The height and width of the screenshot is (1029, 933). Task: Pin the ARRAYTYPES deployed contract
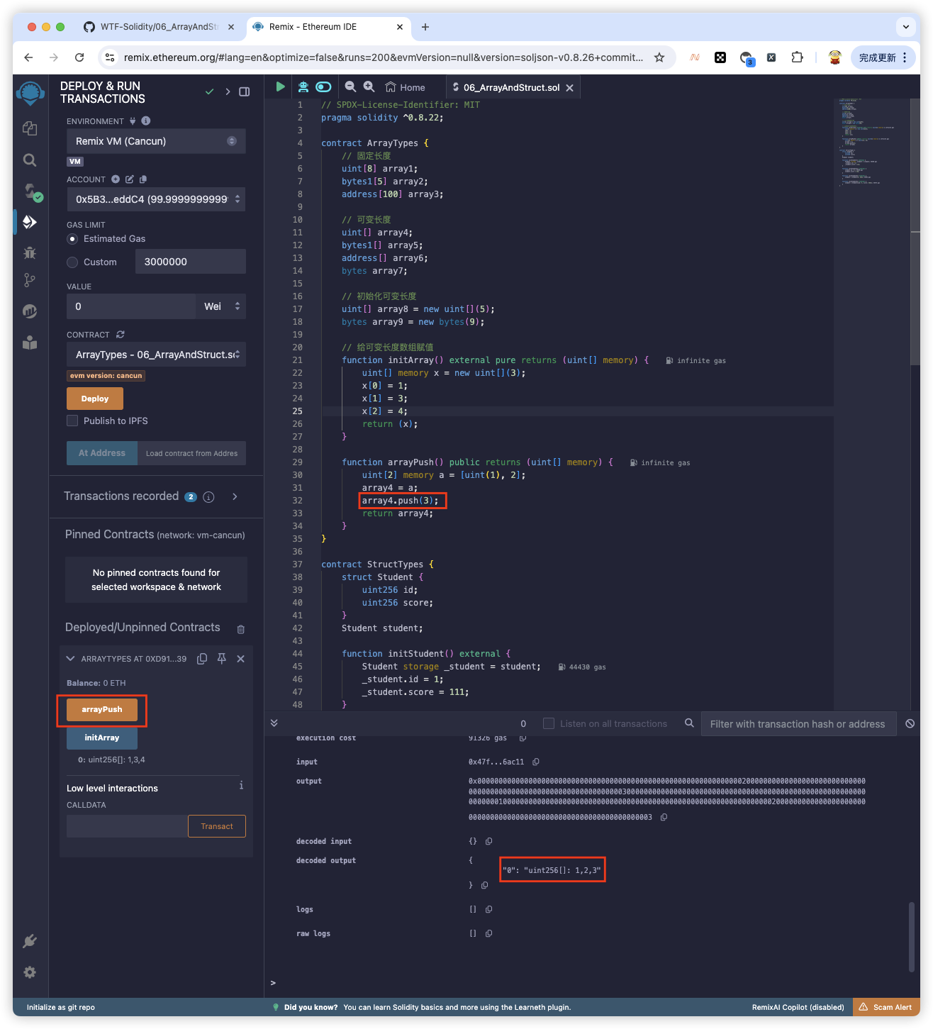[x=222, y=659]
